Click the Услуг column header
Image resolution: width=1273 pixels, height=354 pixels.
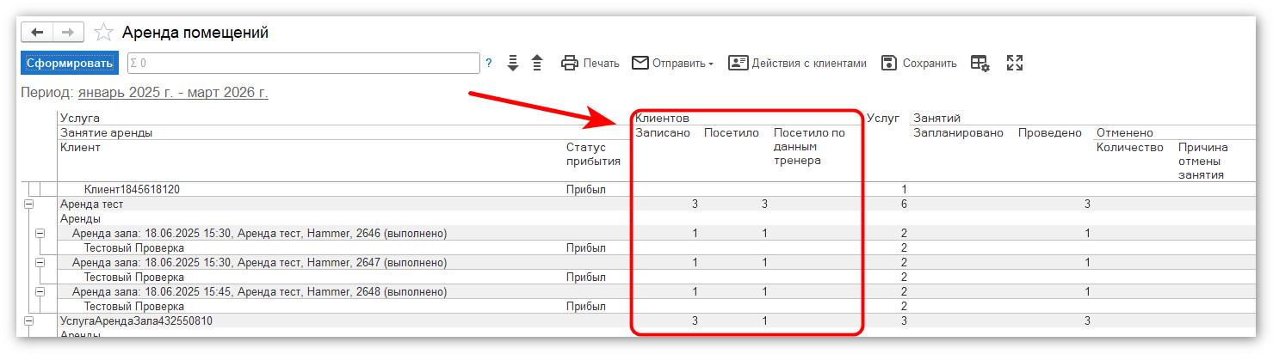pos(882,118)
